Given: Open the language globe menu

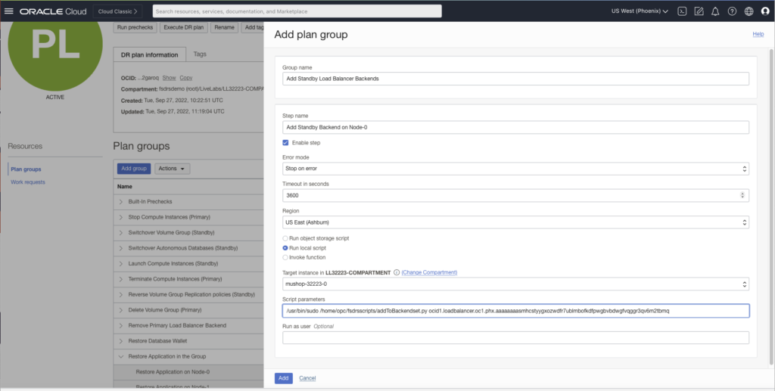Looking at the screenshot, I should (749, 11).
